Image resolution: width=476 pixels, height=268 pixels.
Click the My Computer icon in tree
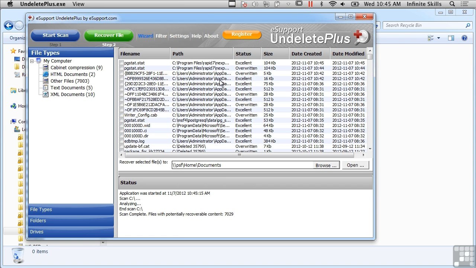tap(39, 61)
